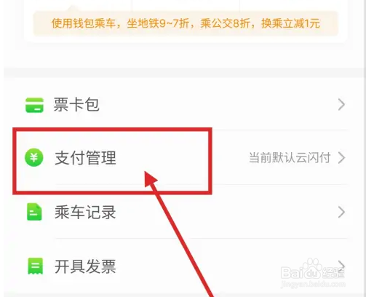This screenshot has width=366, height=297.
Task: Expand the chevron on the 乘车记录 row
Action: [x=341, y=212]
